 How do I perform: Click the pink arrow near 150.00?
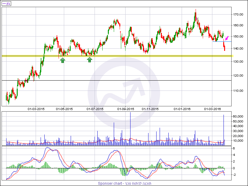pyautogui.click(x=227, y=38)
